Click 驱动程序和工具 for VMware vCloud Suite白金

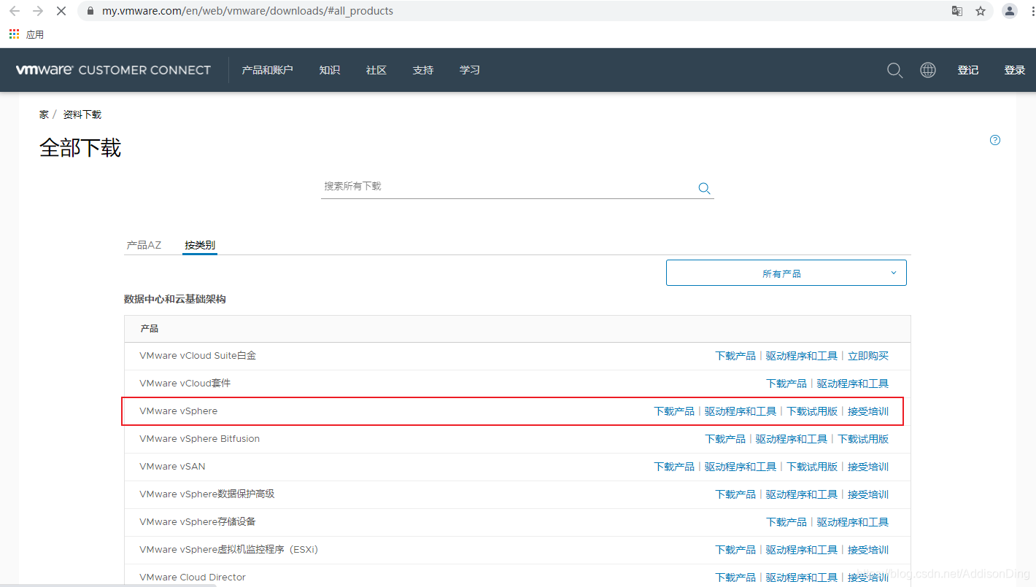point(802,356)
